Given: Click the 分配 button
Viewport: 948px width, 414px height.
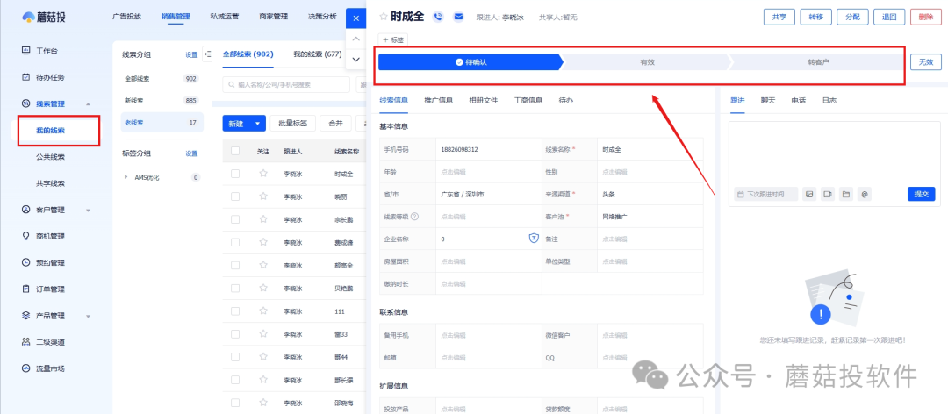Looking at the screenshot, I should pos(852,17).
